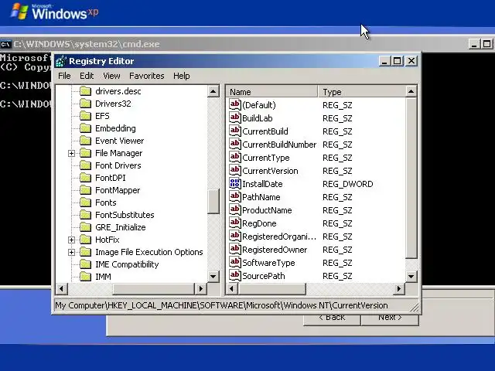Click the Back button in setup wizard
Screen dimensions: 495x371
[332, 318]
